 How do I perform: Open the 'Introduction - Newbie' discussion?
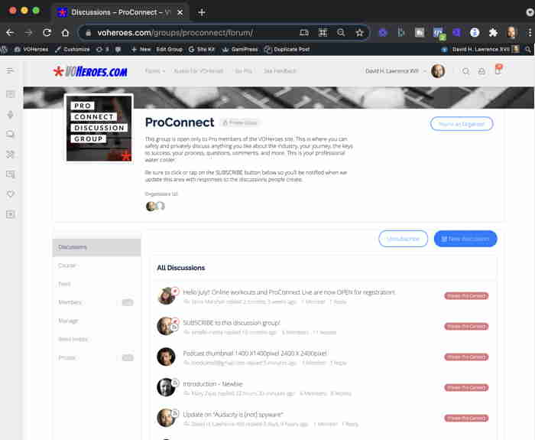(213, 384)
